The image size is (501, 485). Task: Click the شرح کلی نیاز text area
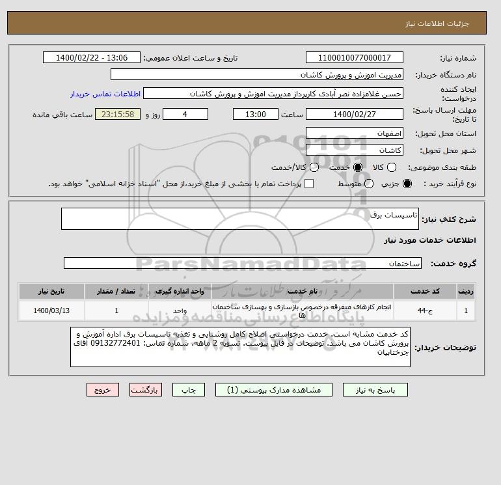click(240, 219)
